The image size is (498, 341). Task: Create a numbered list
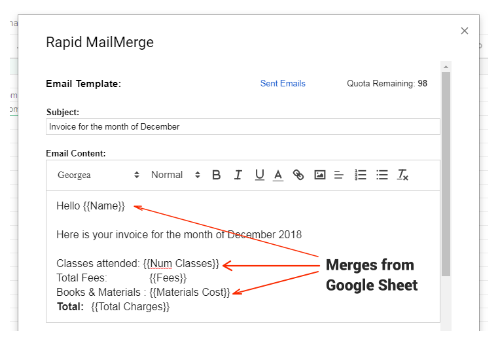pos(361,175)
